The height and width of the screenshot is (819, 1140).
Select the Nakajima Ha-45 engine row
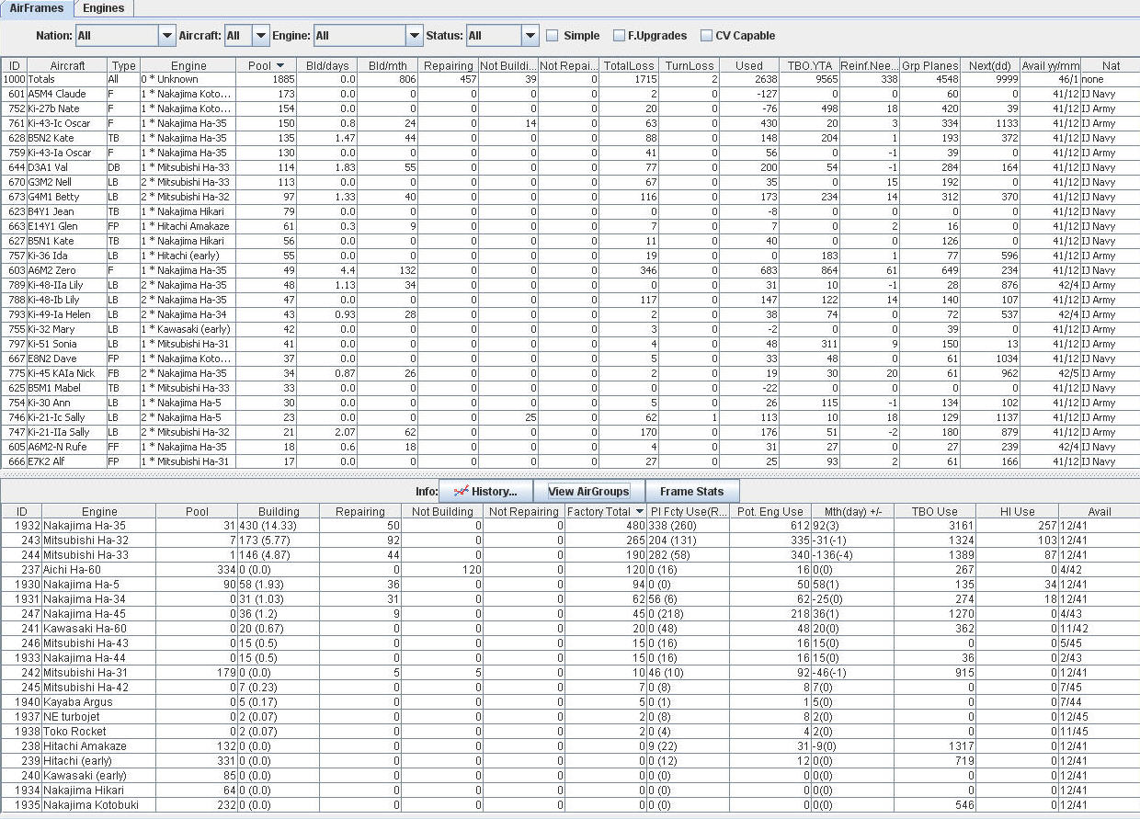[x=570, y=614]
